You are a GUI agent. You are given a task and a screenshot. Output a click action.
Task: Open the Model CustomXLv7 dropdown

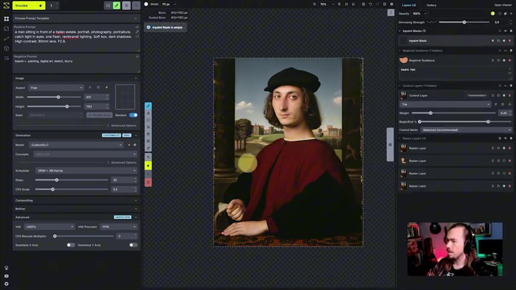pyautogui.click(x=76, y=145)
